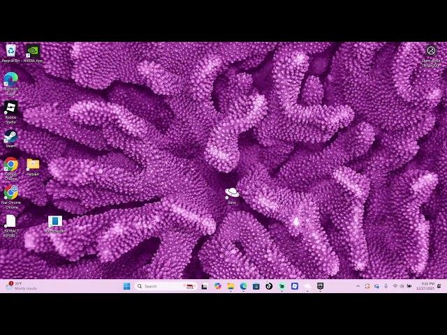
Task: Click the volume speaker tray icon
Action: tap(402, 286)
